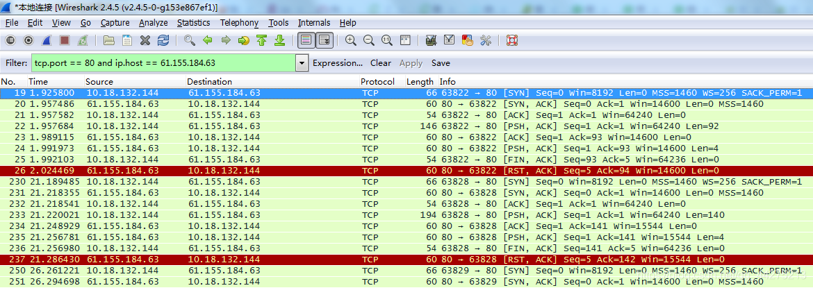
Task: Sort by the Source column
Action: (135, 82)
